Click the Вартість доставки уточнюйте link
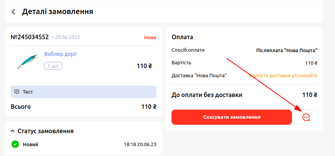Screen dimensions: 335x156 [x=283, y=76]
